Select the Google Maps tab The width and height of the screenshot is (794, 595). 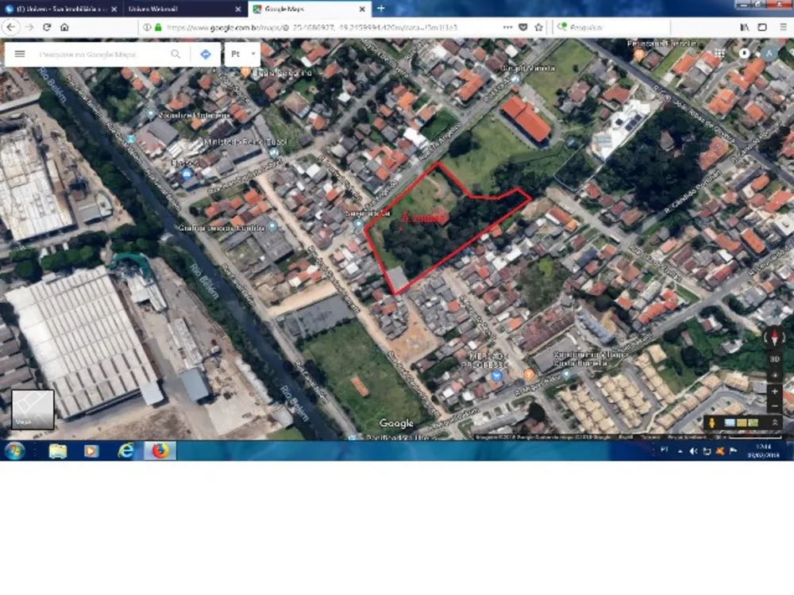[309, 9]
